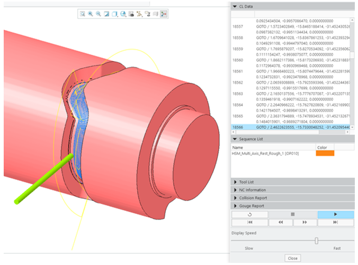This screenshot has width=358, height=265.
Task: Collapse the Sequence List section
Action: pos(235,139)
